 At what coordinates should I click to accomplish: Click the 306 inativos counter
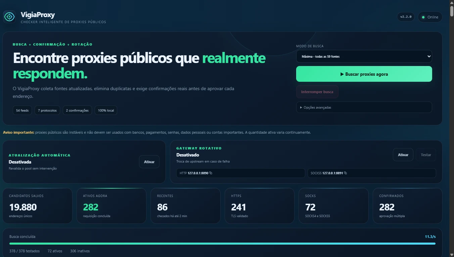click(80, 251)
